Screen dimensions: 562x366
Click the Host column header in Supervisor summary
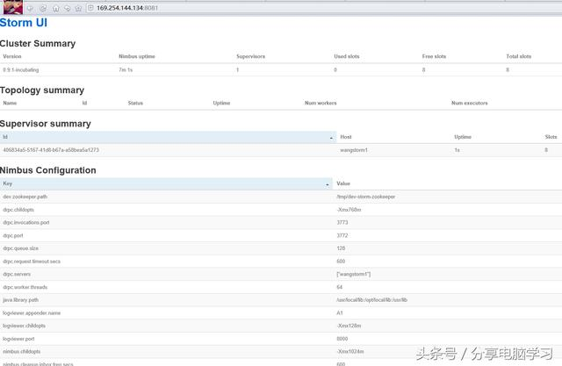pos(346,137)
